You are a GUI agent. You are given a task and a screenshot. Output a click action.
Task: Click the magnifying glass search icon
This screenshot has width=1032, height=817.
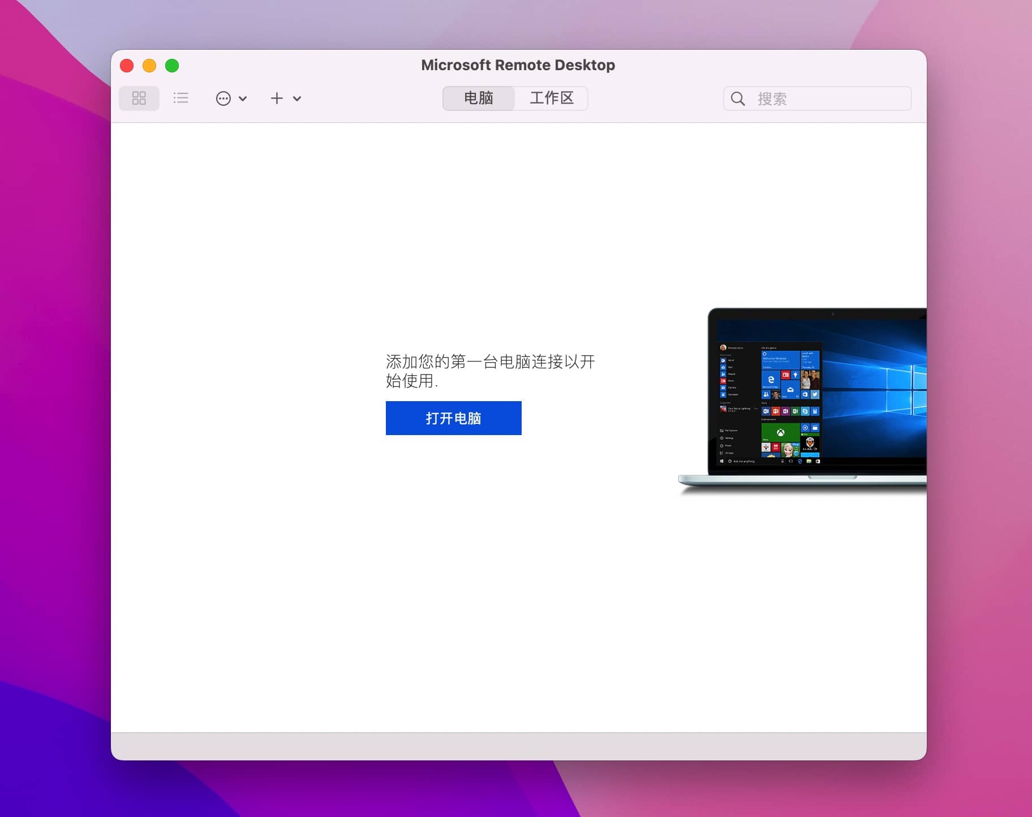738,99
